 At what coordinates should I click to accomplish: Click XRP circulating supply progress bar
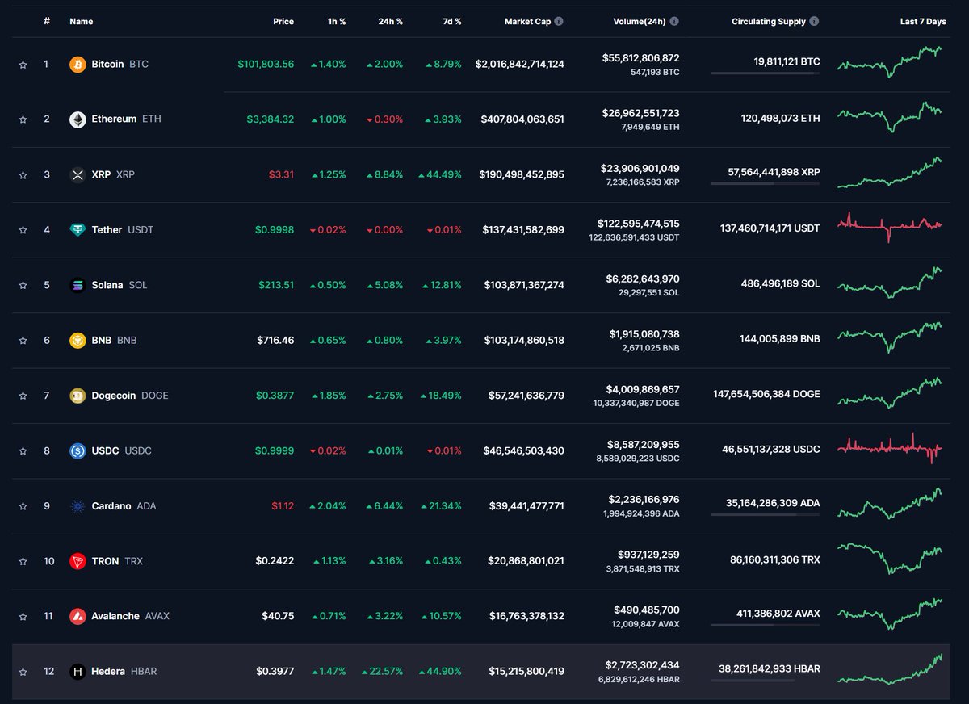[x=765, y=184]
